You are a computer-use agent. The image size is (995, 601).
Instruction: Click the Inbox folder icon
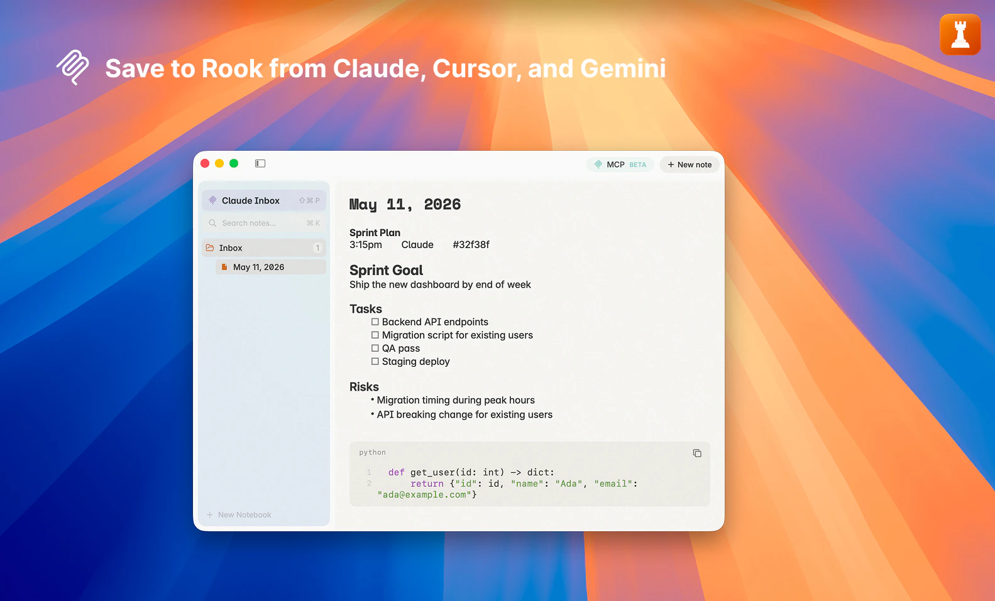(x=210, y=248)
